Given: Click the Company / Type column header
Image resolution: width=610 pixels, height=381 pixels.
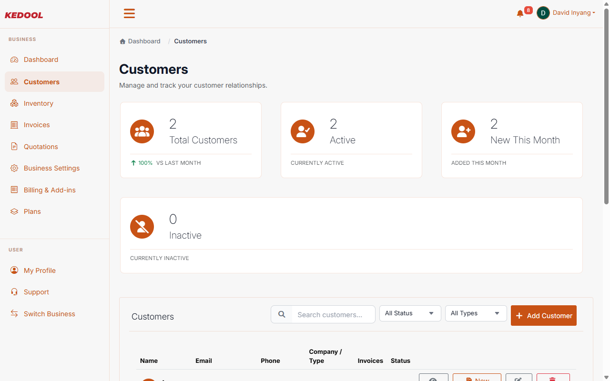Looking at the screenshot, I should click(x=325, y=356).
